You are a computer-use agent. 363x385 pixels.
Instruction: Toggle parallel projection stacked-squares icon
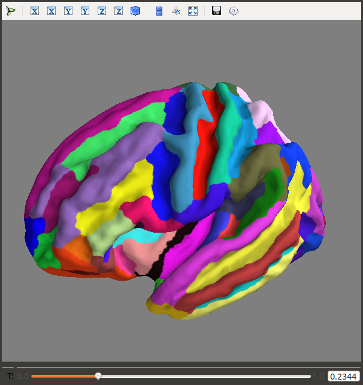[159, 11]
